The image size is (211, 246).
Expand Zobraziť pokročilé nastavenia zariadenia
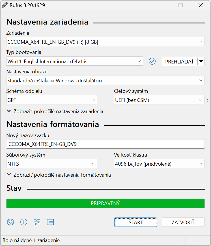[x=55, y=111]
